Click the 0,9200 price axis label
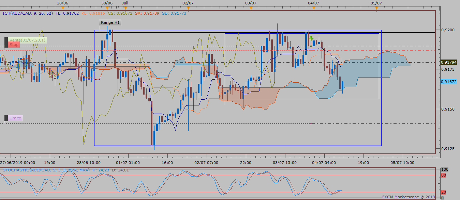460x200 pixels. tap(447, 30)
